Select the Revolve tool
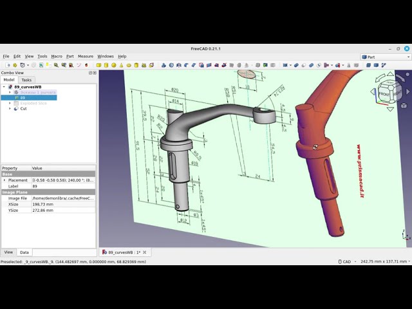 (171, 65)
